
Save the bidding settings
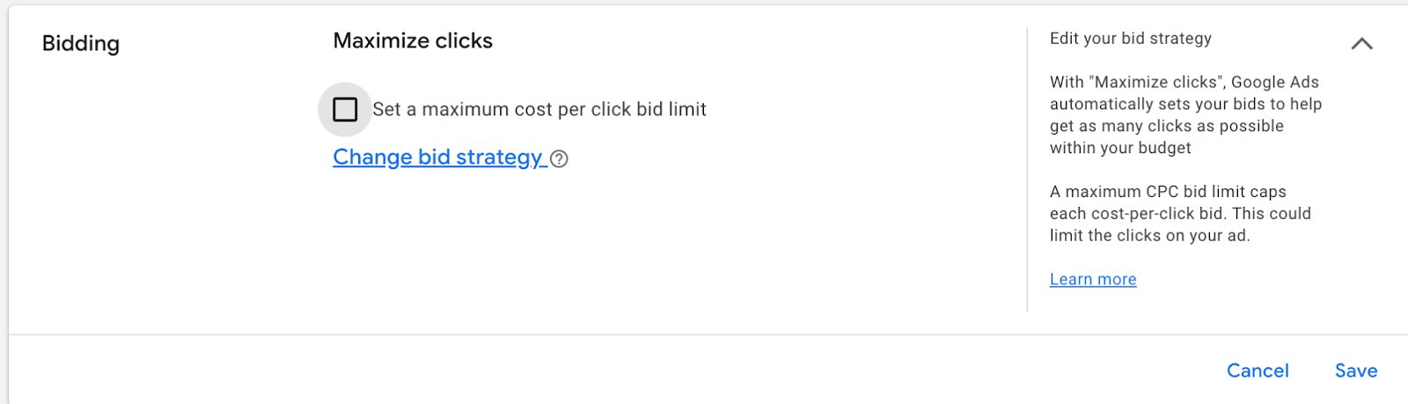pyautogui.click(x=1356, y=371)
